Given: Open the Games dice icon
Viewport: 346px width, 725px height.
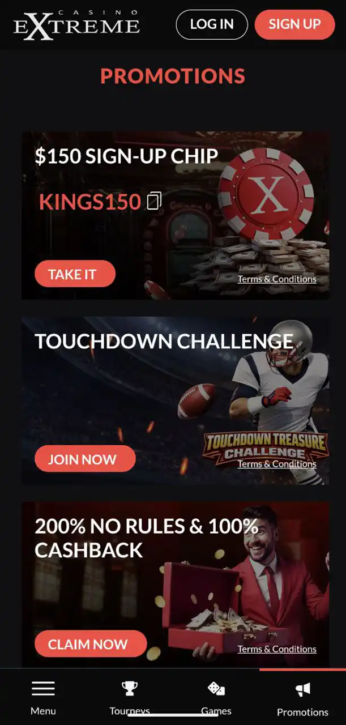Looking at the screenshot, I should [x=216, y=689].
